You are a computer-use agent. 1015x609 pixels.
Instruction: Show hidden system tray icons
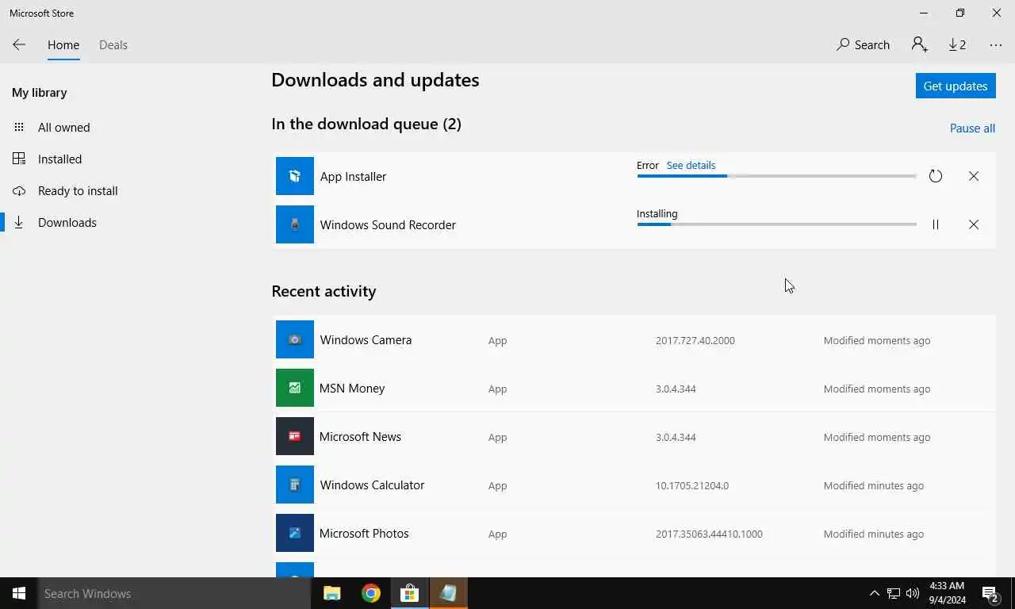click(874, 593)
